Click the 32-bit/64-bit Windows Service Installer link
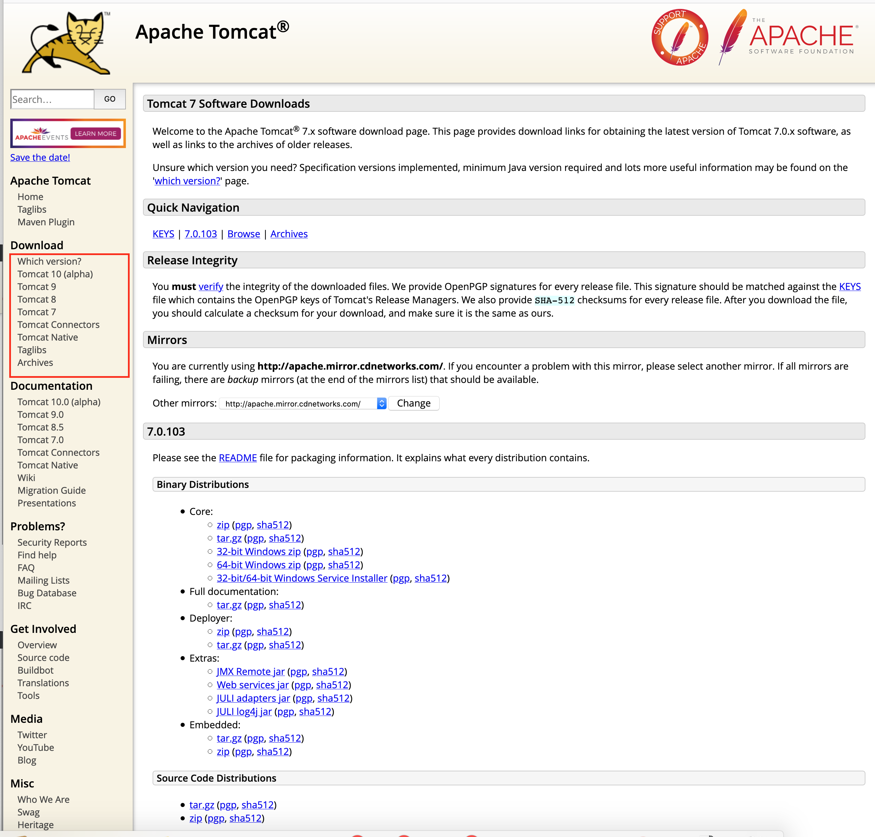875x837 pixels. pos(302,578)
